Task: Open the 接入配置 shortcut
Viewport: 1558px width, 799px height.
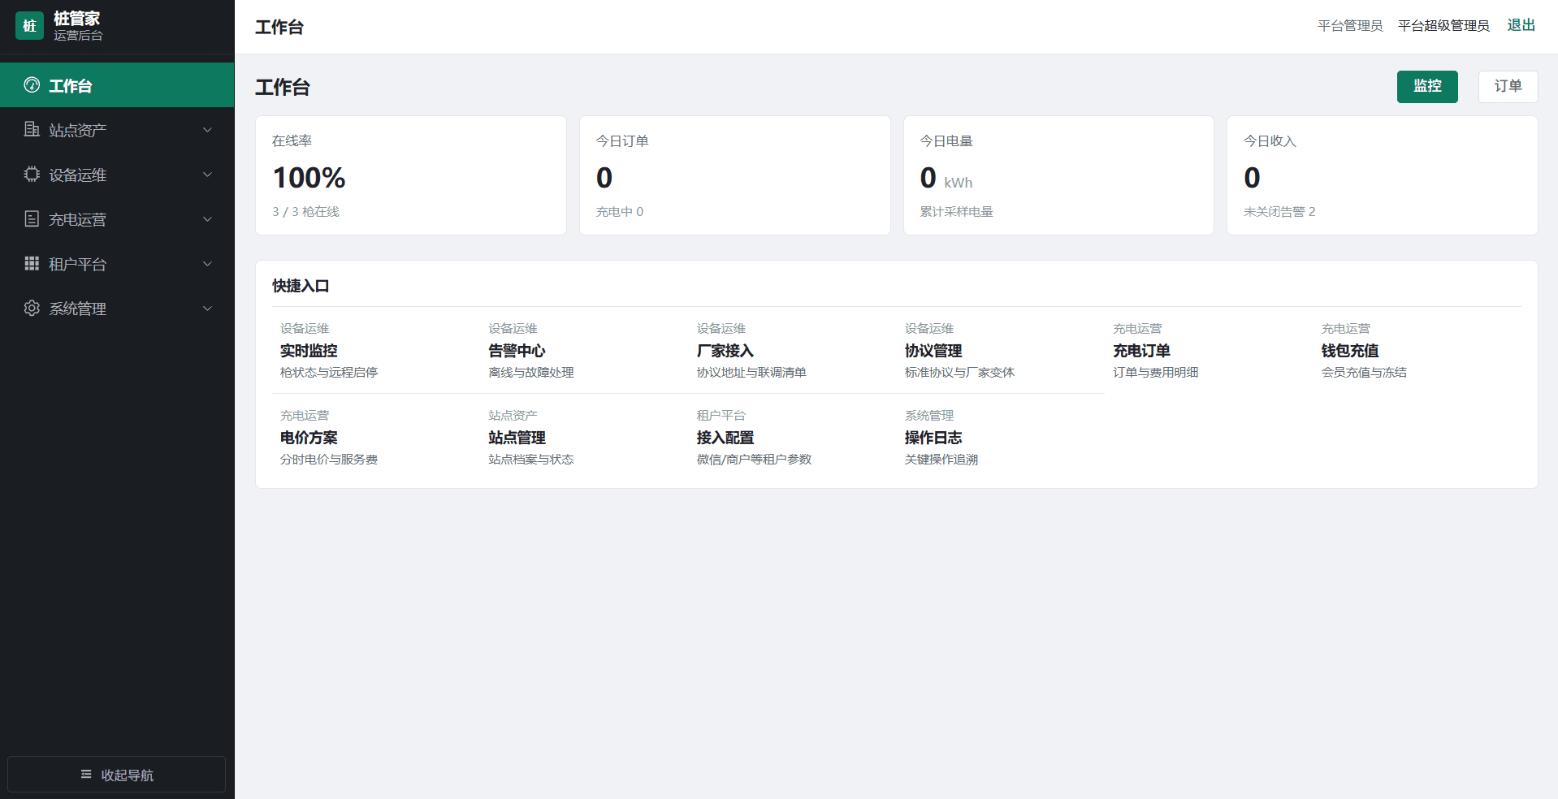Action: 792,437
